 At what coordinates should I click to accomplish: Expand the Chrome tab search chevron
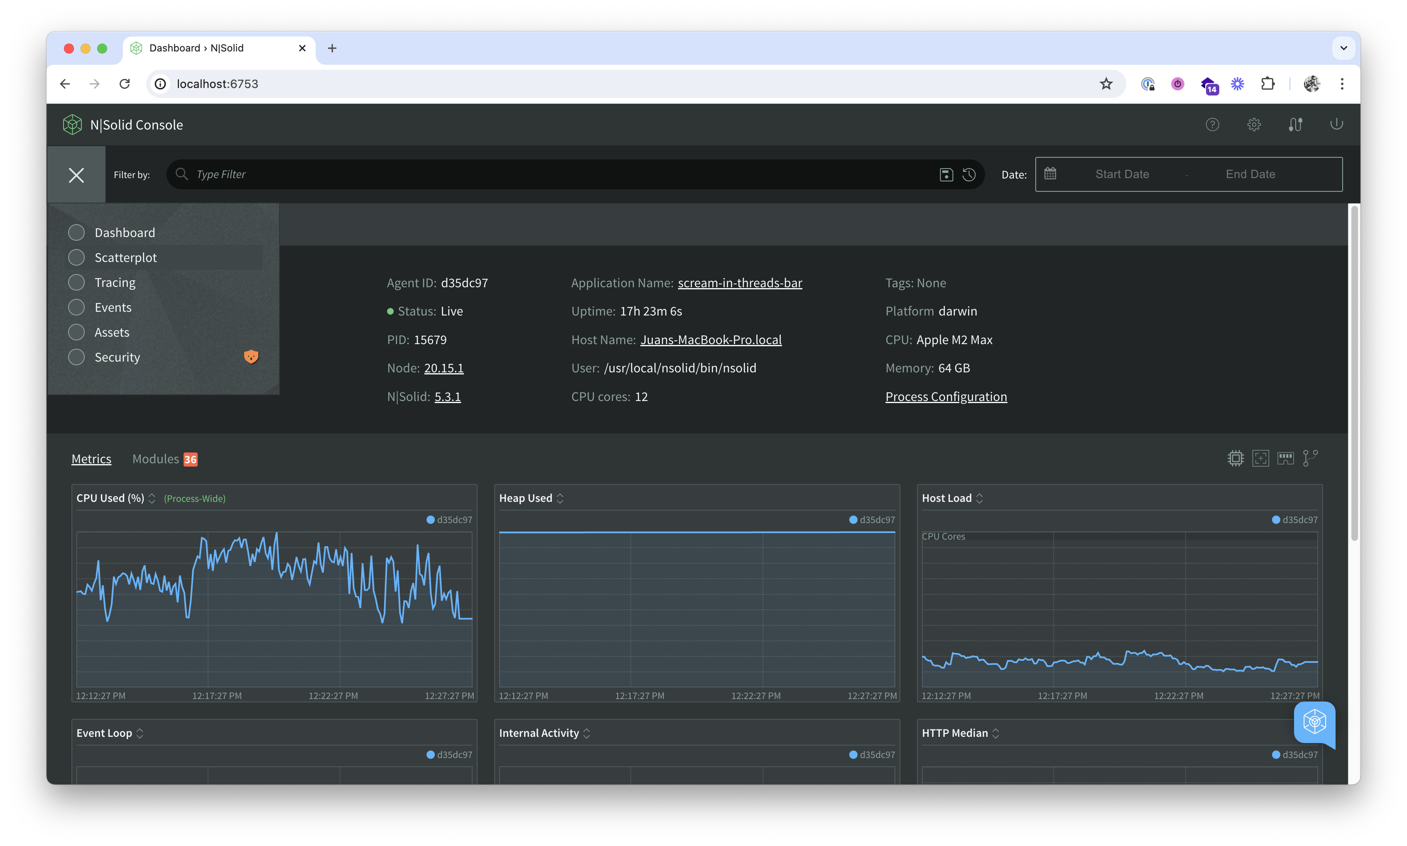[1343, 49]
